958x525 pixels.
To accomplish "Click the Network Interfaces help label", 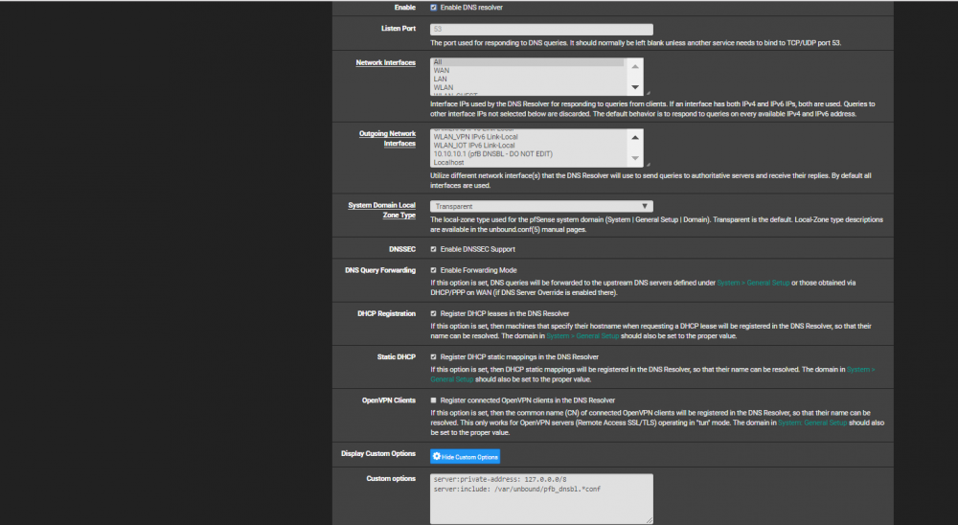I will [385, 62].
